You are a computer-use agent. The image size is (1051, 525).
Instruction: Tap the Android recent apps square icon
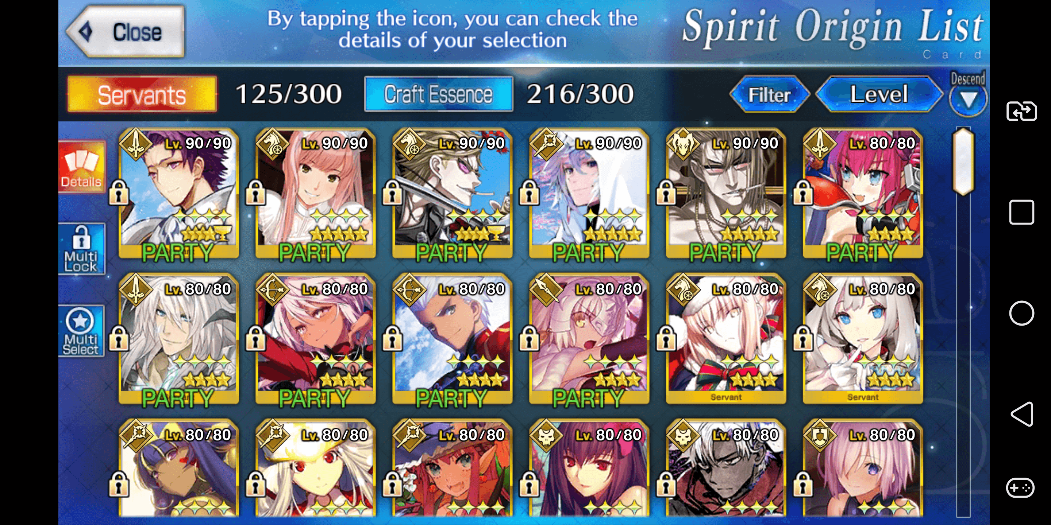[x=1021, y=212]
